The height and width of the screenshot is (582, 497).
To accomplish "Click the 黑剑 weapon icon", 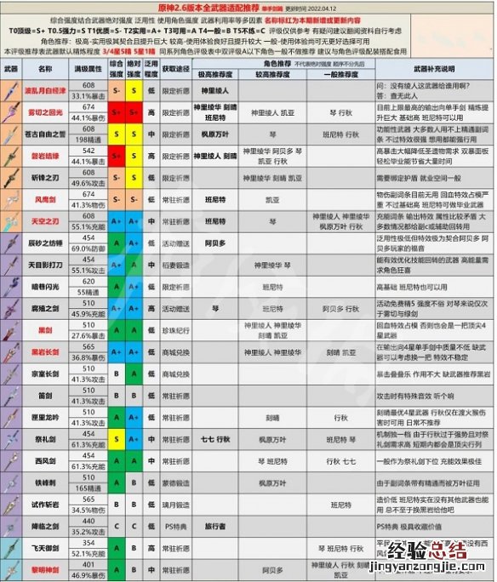I will click(11, 330).
